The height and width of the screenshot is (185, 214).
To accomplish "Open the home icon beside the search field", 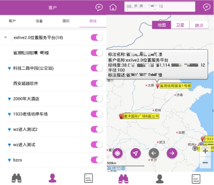I will (113, 7).
